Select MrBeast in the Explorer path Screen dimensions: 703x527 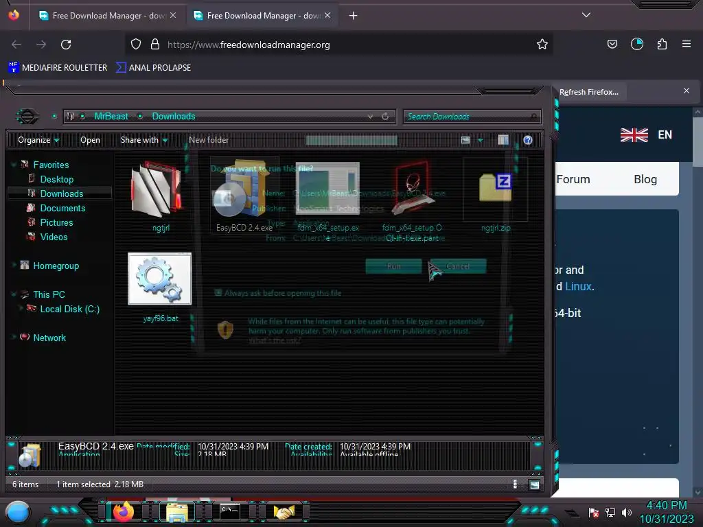click(111, 117)
